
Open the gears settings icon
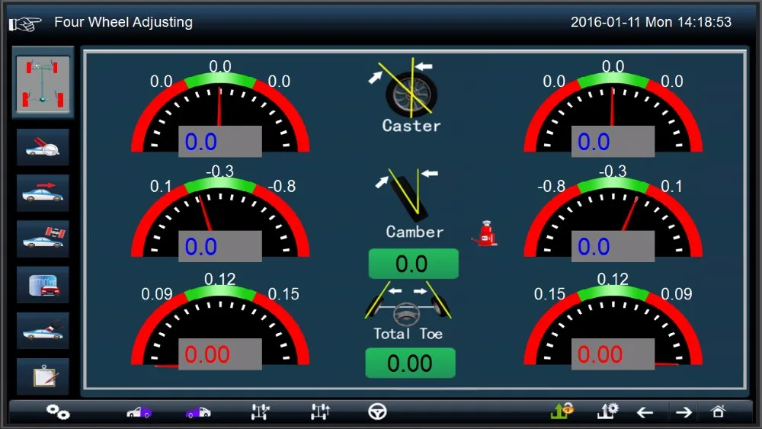click(58, 411)
